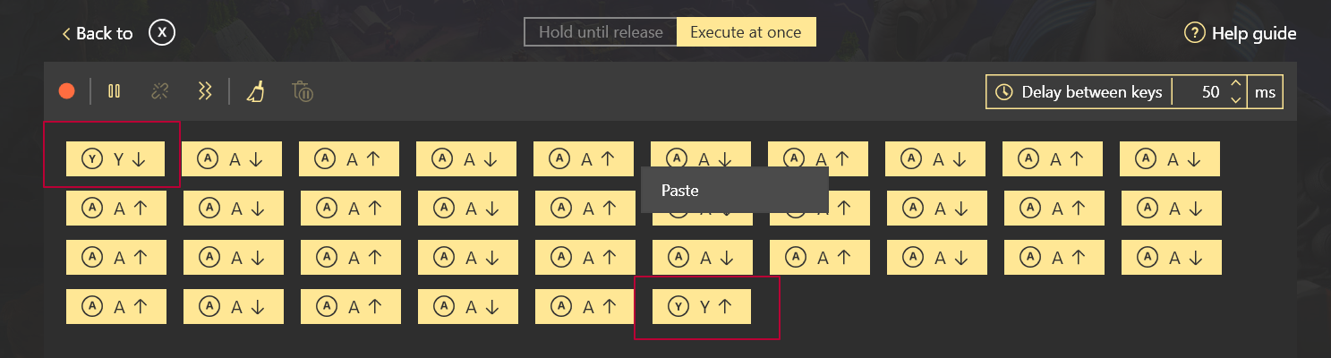The height and width of the screenshot is (358, 1331).
Task: Click the break link chain icon
Action: pos(160,91)
